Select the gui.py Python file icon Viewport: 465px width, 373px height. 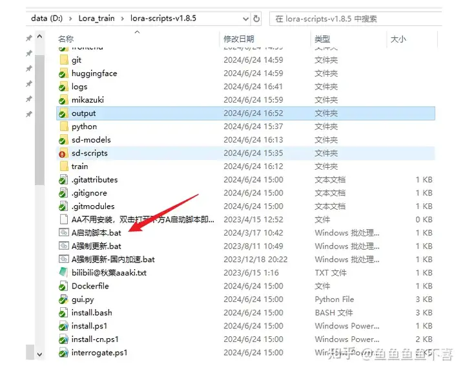pyautogui.click(x=63, y=299)
